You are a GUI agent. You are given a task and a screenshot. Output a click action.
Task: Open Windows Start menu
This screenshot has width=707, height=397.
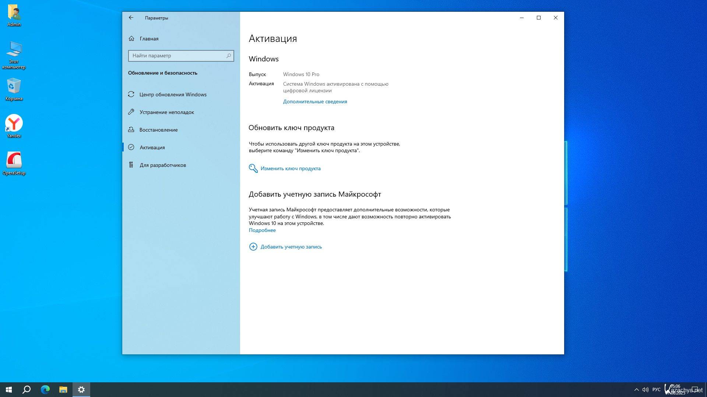(x=9, y=389)
